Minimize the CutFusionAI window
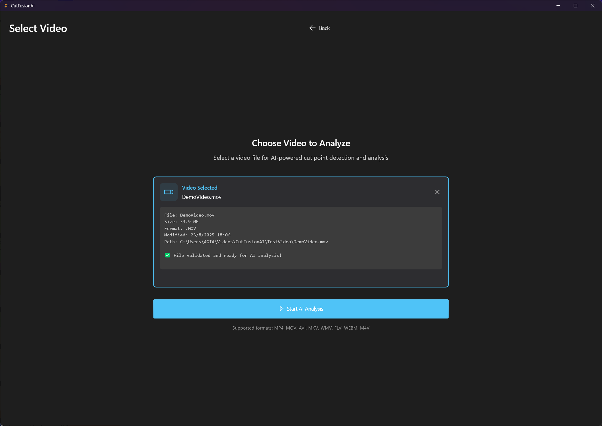The height and width of the screenshot is (426, 602). pos(558,6)
